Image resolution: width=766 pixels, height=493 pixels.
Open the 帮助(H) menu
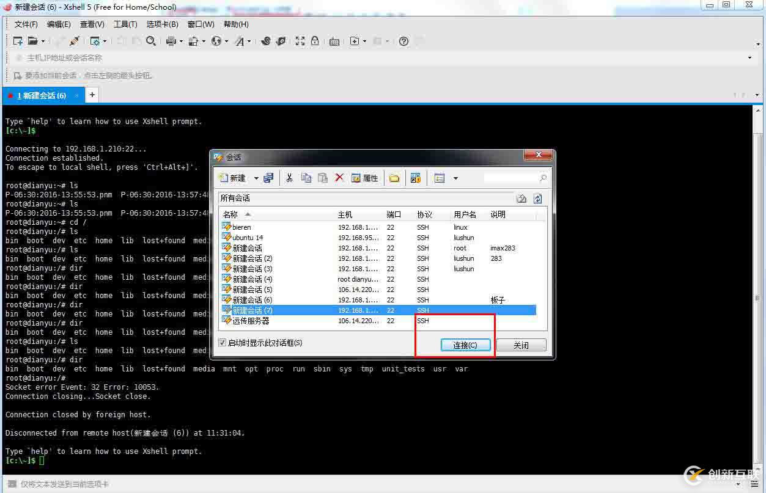pos(236,24)
